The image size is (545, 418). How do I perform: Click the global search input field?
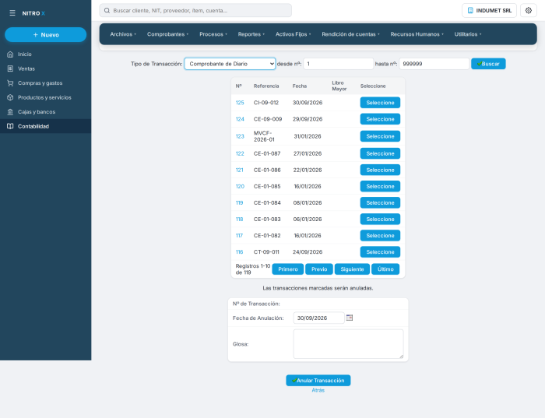coord(195,10)
